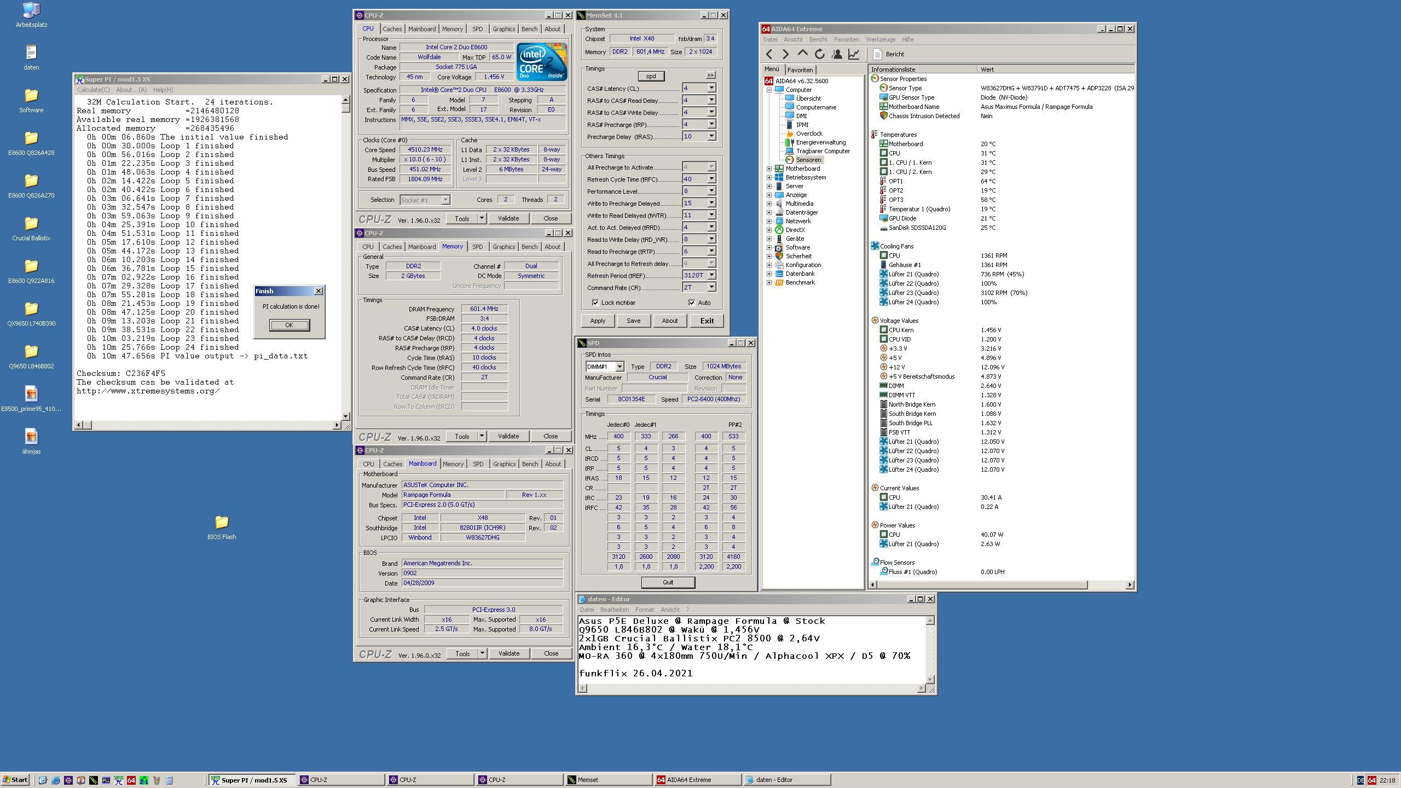Click the AIDA64 back navigation arrow
Viewport: 1401px width, 788px height.
[x=769, y=54]
